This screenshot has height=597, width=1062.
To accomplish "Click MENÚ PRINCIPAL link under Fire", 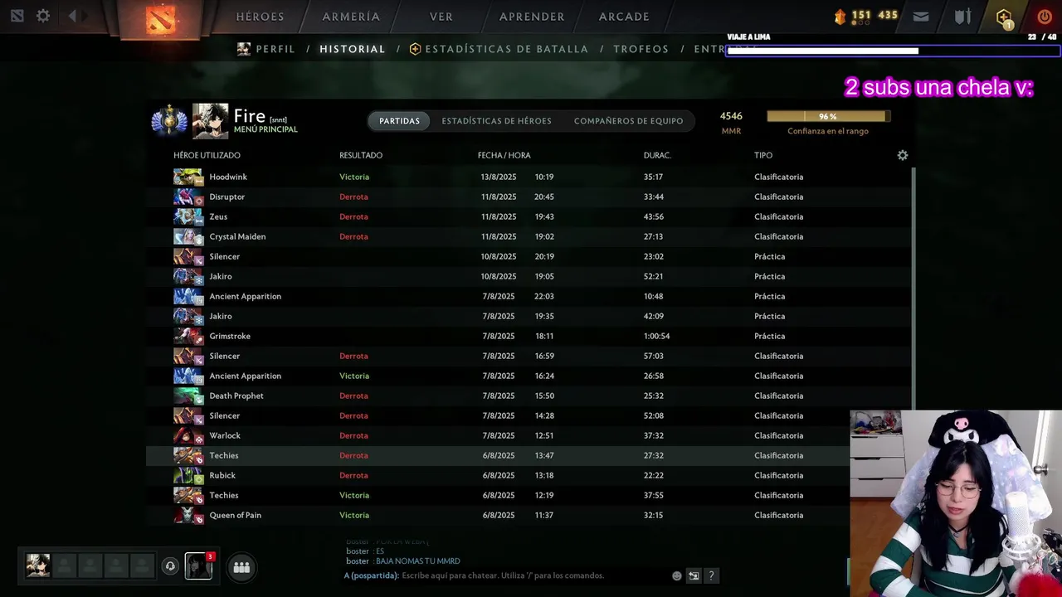I will point(265,129).
